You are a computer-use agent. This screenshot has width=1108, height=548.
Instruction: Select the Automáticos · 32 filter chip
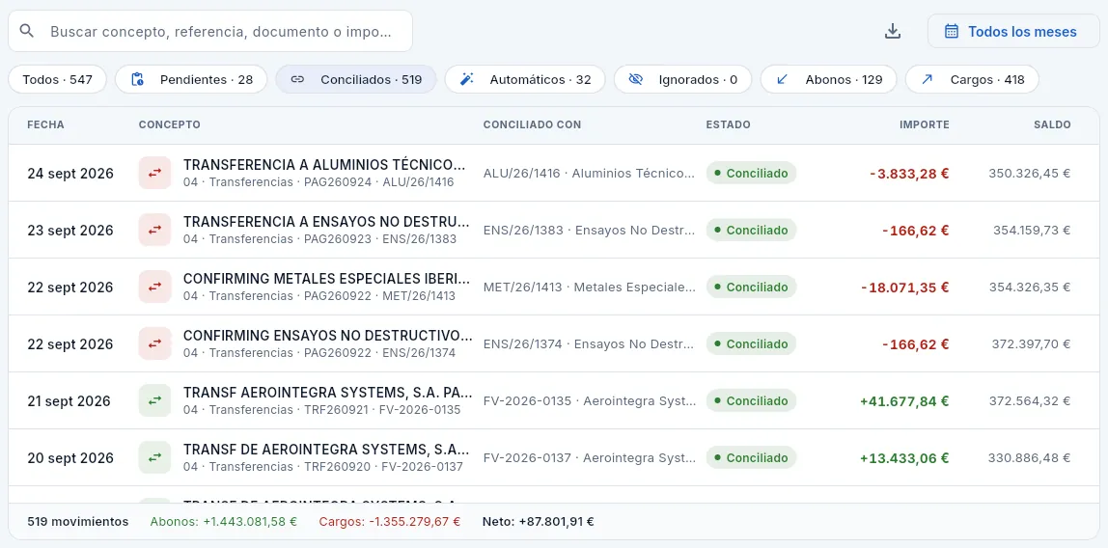pos(525,80)
